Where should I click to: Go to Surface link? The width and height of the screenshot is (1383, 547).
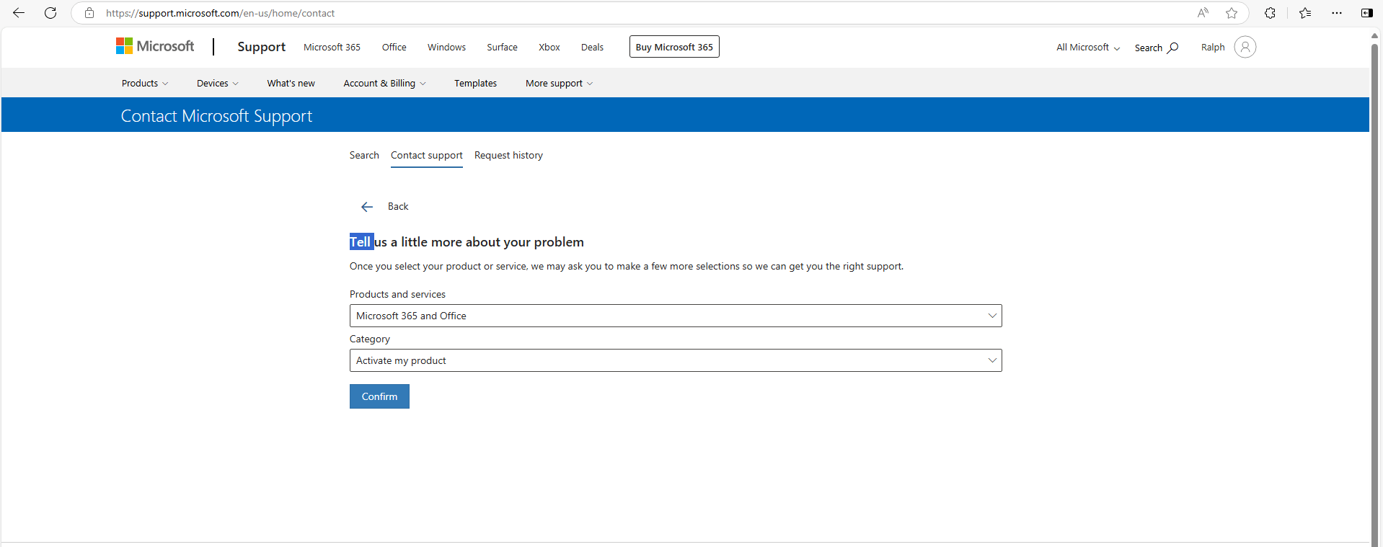click(x=502, y=48)
